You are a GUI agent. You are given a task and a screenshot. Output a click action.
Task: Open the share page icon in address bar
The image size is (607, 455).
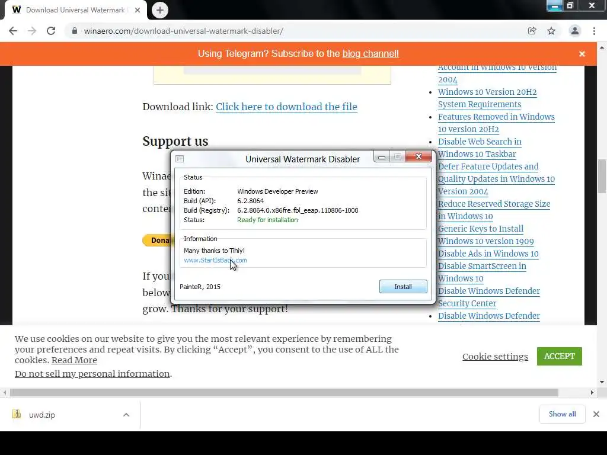click(x=532, y=31)
